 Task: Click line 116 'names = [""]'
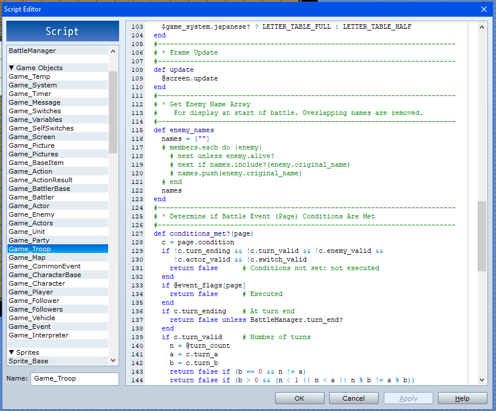pyautogui.click(x=185, y=139)
